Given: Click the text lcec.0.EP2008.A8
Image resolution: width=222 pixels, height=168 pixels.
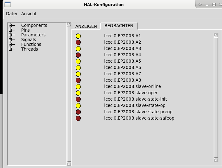Looking at the screenshot, I should tap(123, 80).
